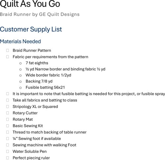
Task: Click the Materials Needed heading
Action: [20, 42]
